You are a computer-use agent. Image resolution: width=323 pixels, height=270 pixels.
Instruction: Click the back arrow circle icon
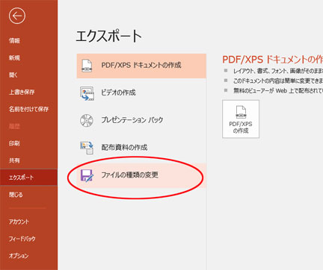point(17,16)
